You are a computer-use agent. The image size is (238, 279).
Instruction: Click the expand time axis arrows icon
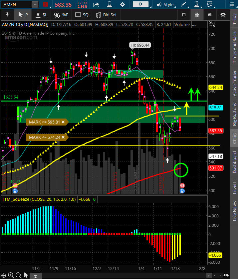point(226,275)
